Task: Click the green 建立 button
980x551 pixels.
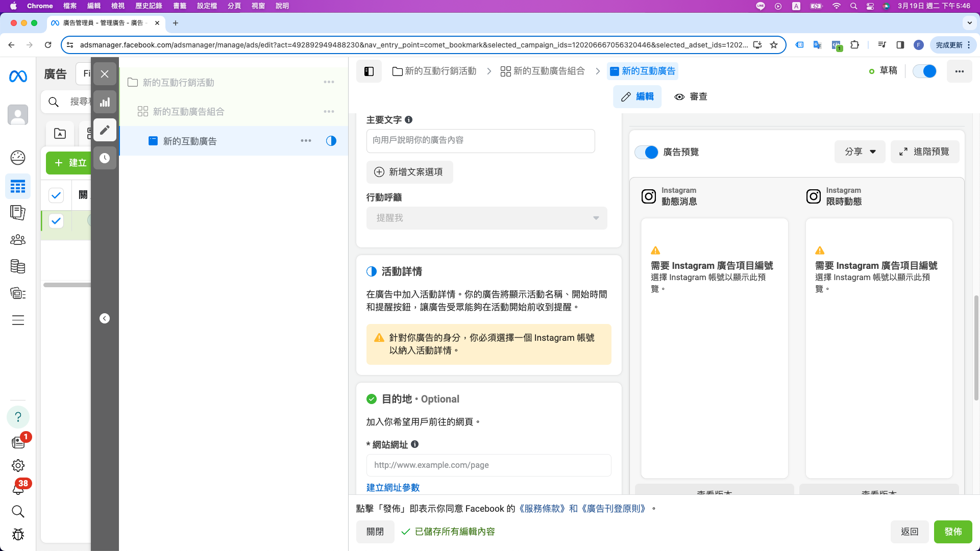Action: click(69, 163)
